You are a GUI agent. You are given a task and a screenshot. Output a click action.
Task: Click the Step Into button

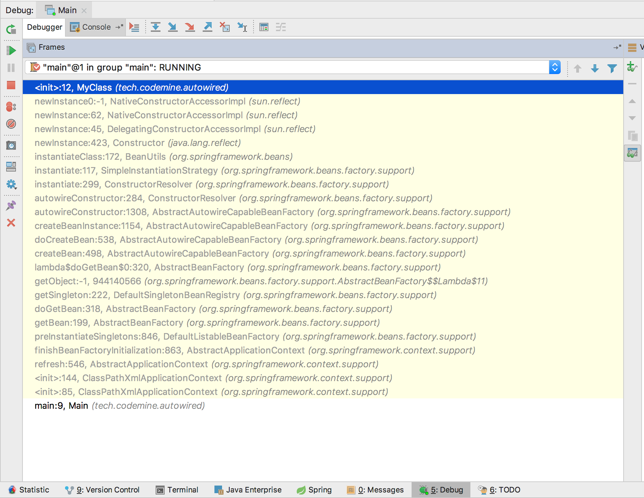coord(173,27)
